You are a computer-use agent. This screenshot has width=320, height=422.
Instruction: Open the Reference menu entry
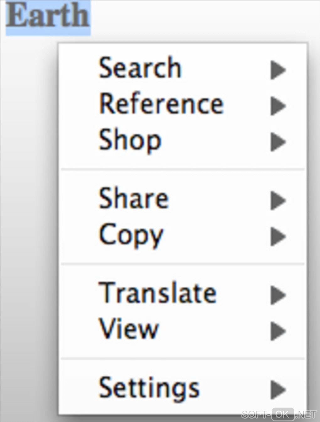(x=161, y=104)
